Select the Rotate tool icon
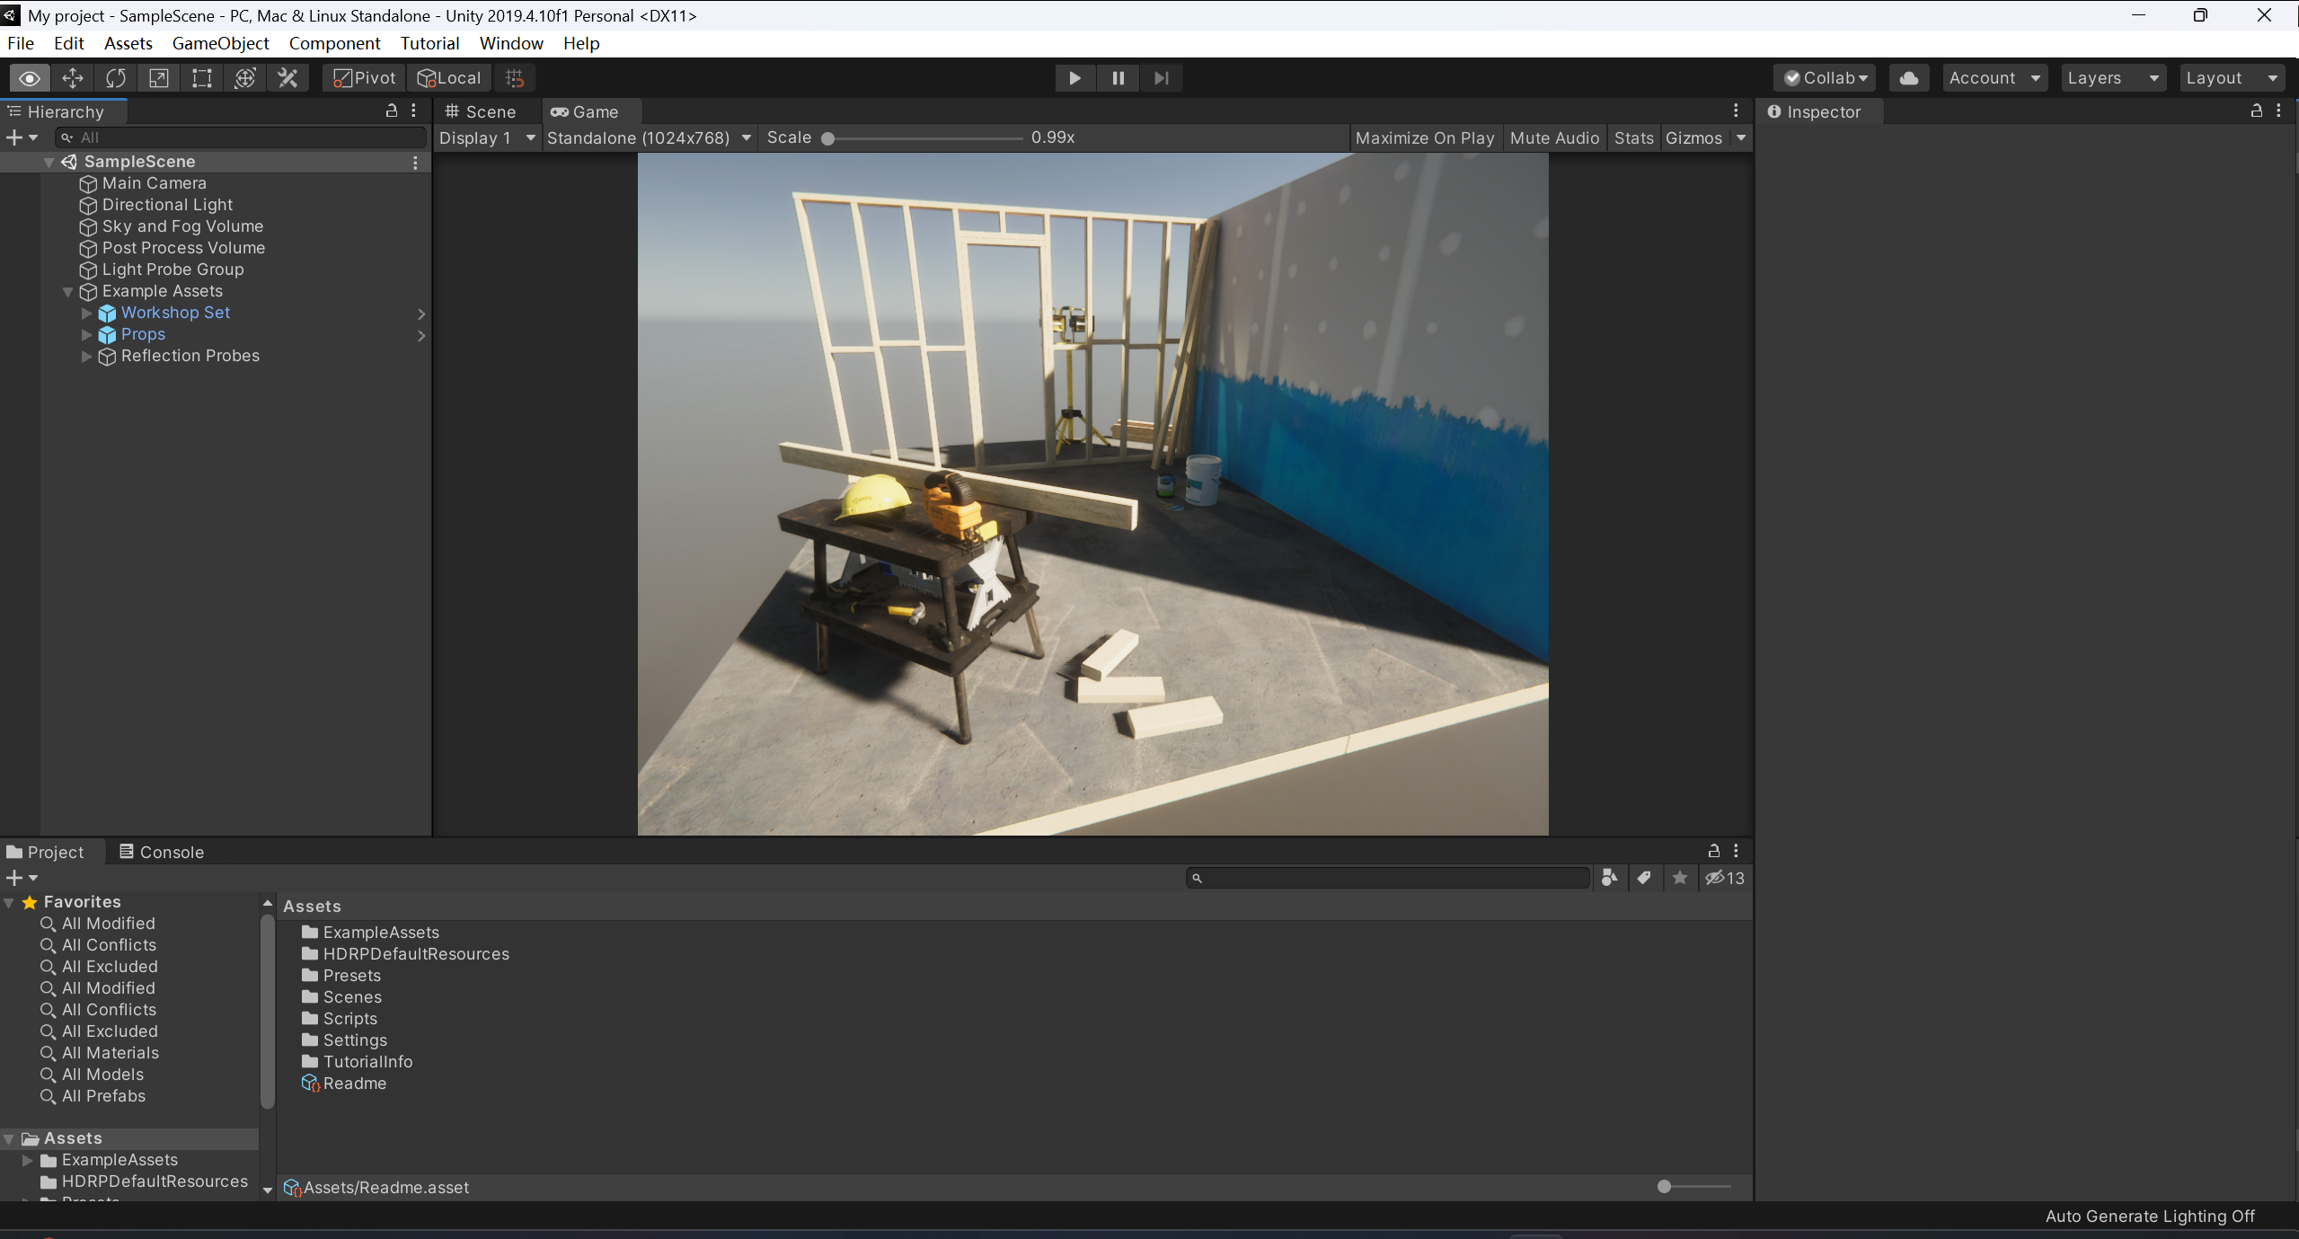2299x1239 pixels. [115, 78]
